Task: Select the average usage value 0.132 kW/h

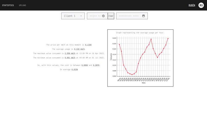Action: pos(79,49)
